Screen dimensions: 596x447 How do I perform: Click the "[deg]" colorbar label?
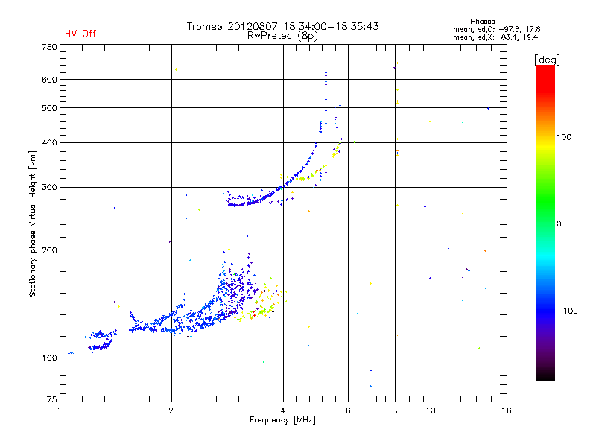coord(547,60)
